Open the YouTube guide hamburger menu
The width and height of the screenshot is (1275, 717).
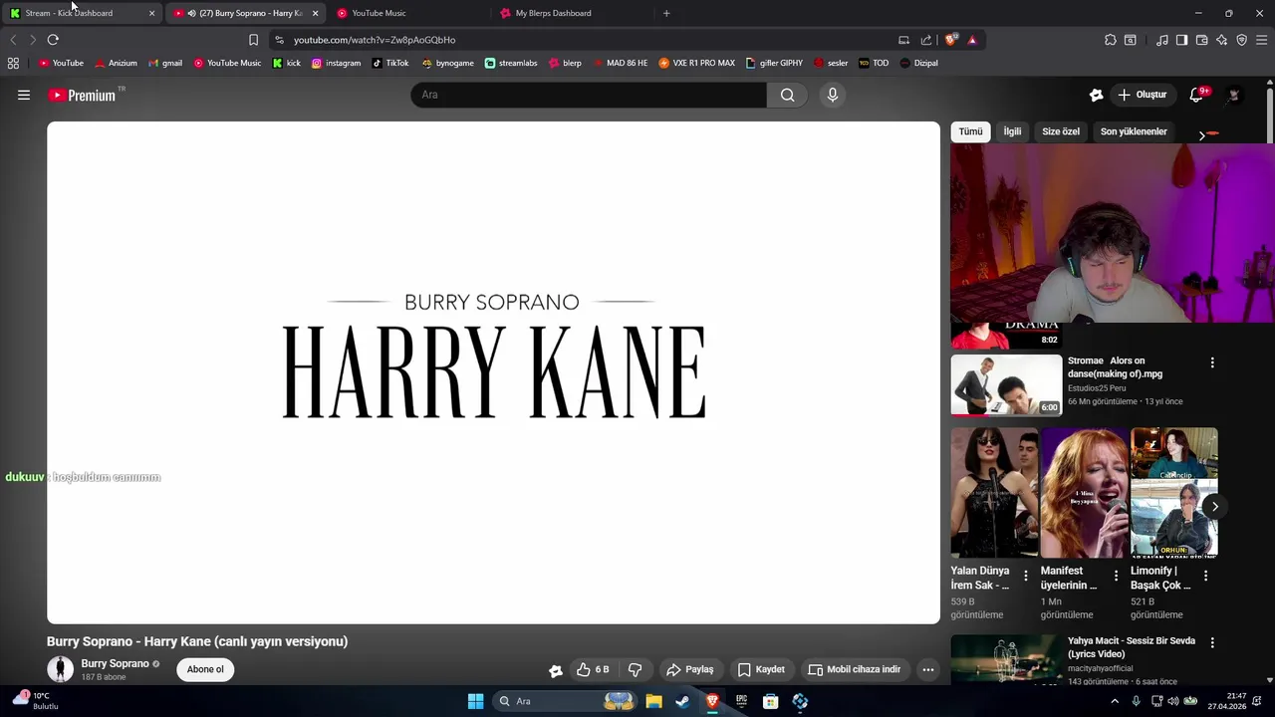24,95
